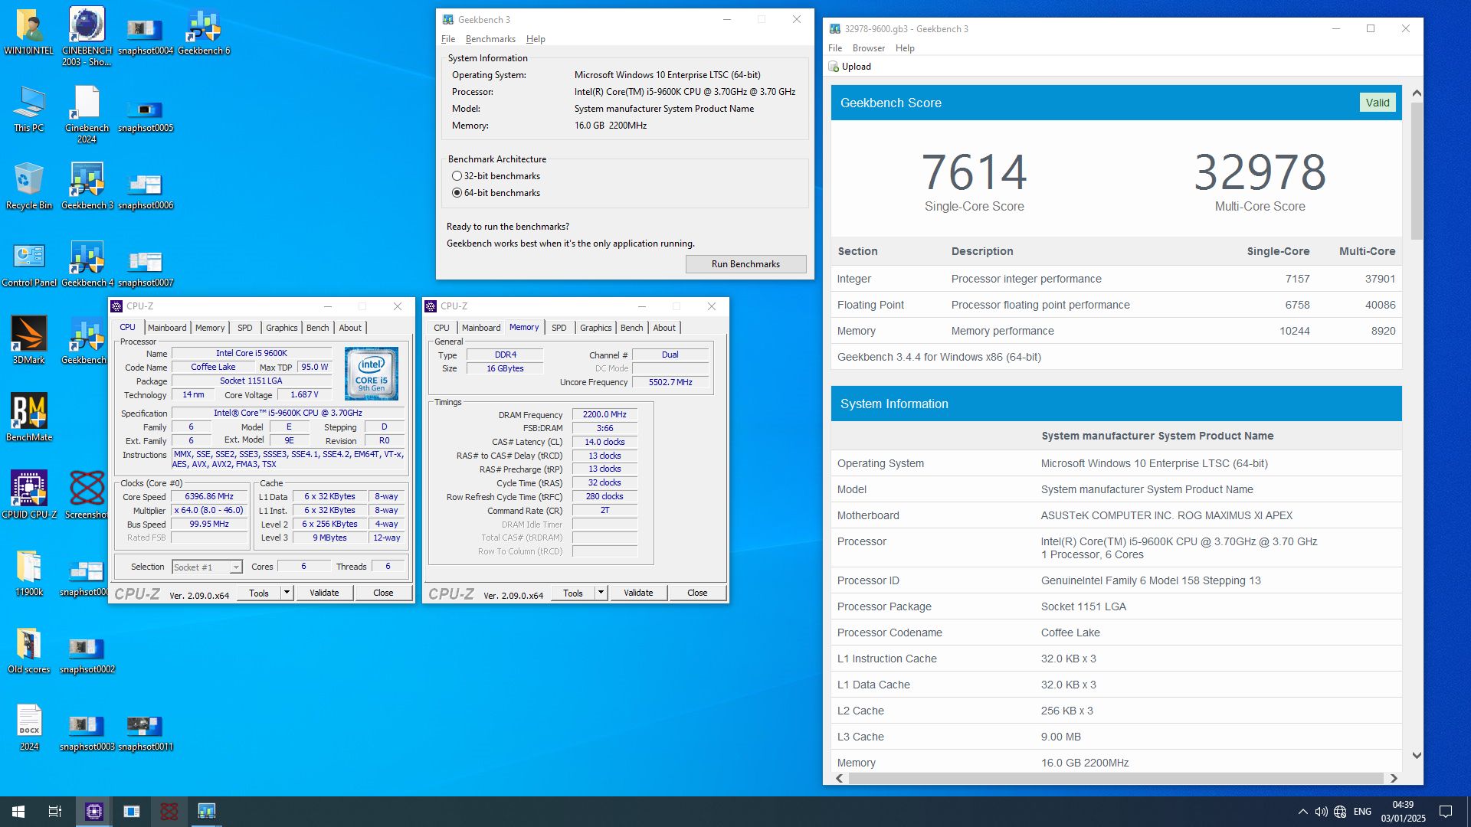Select the snapshot0004 desktop file
1471x827 pixels.
146,36
